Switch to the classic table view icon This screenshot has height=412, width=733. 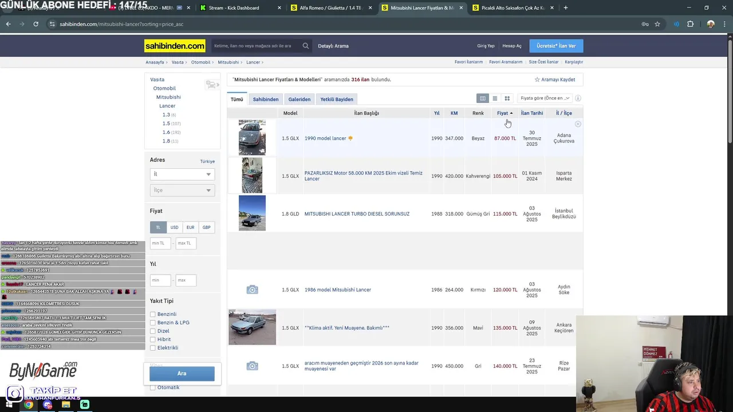pyautogui.click(x=483, y=98)
